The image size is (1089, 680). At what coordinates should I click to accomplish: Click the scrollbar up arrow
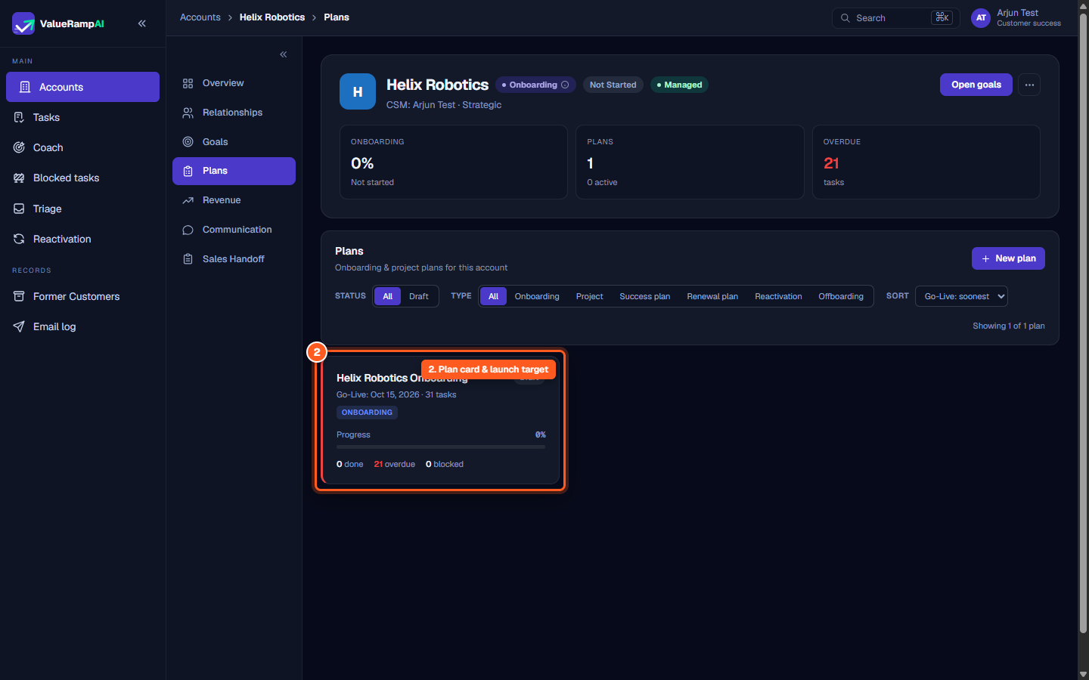pyautogui.click(x=1083, y=5)
